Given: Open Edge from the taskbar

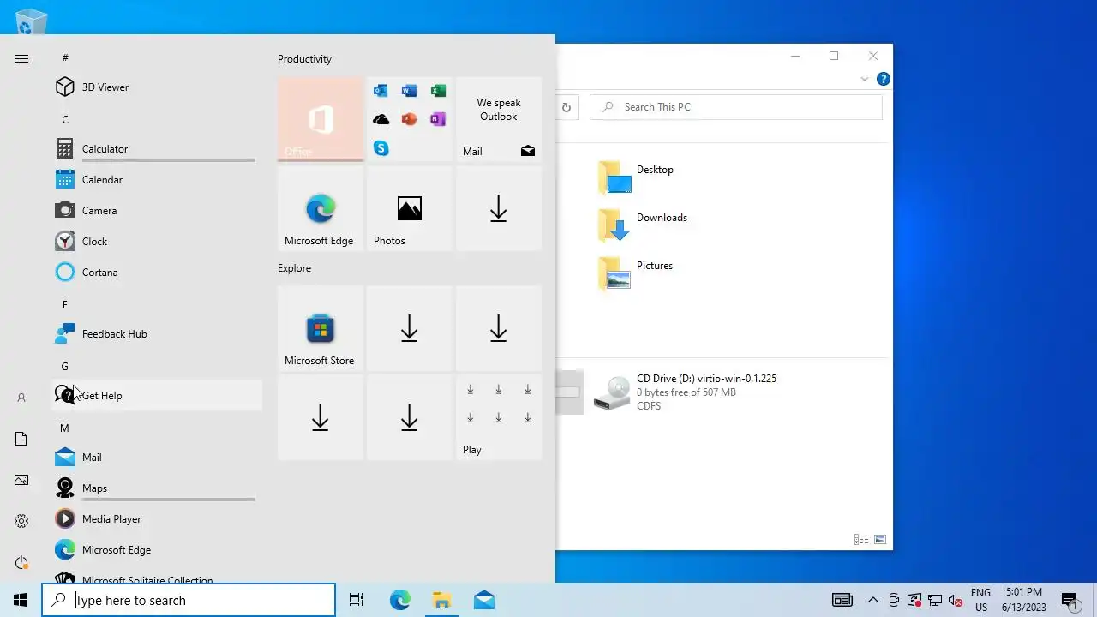Looking at the screenshot, I should pos(400,600).
